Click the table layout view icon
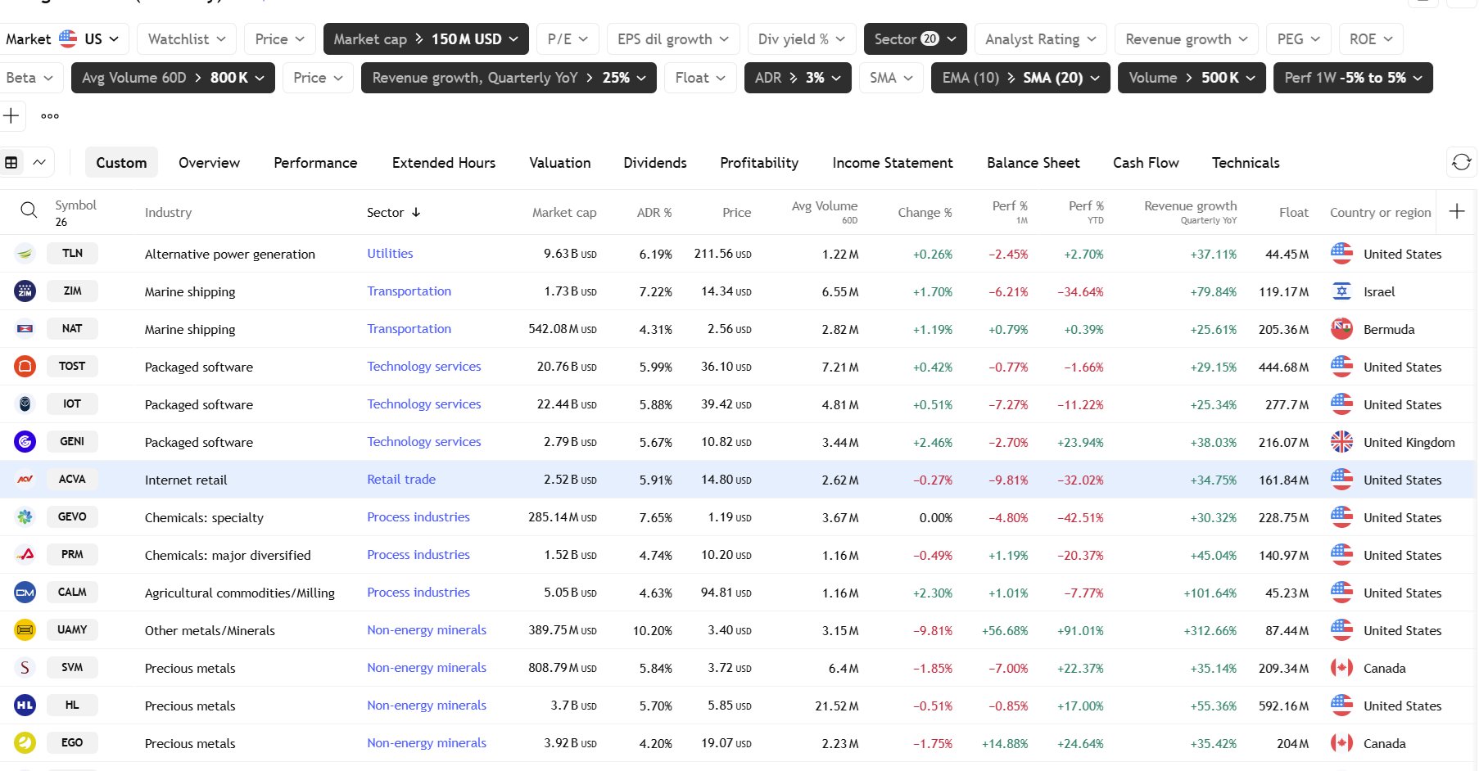The image size is (1479, 771). coord(12,162)
